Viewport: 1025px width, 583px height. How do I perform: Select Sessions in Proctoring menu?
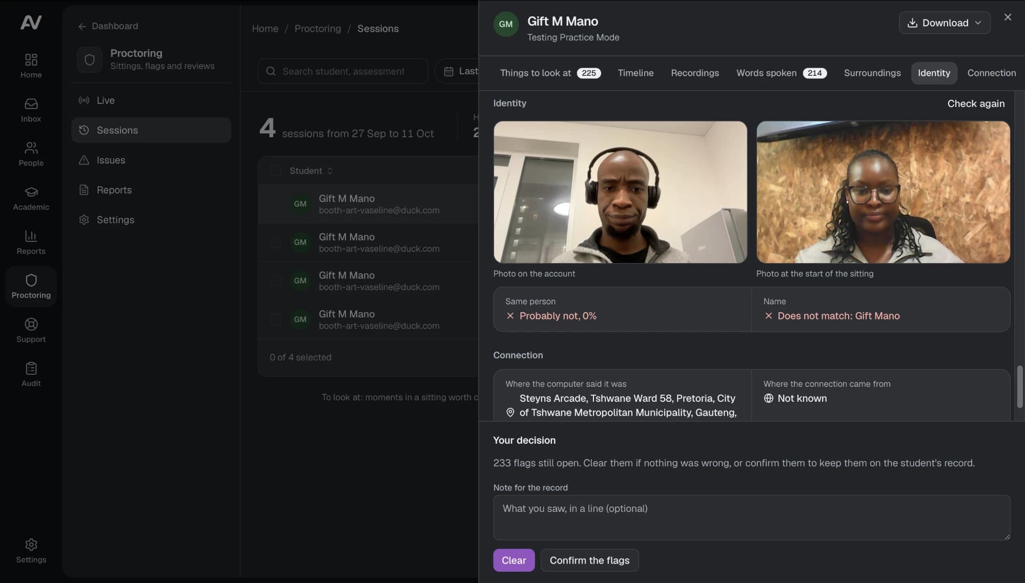(x=151, y=130)
